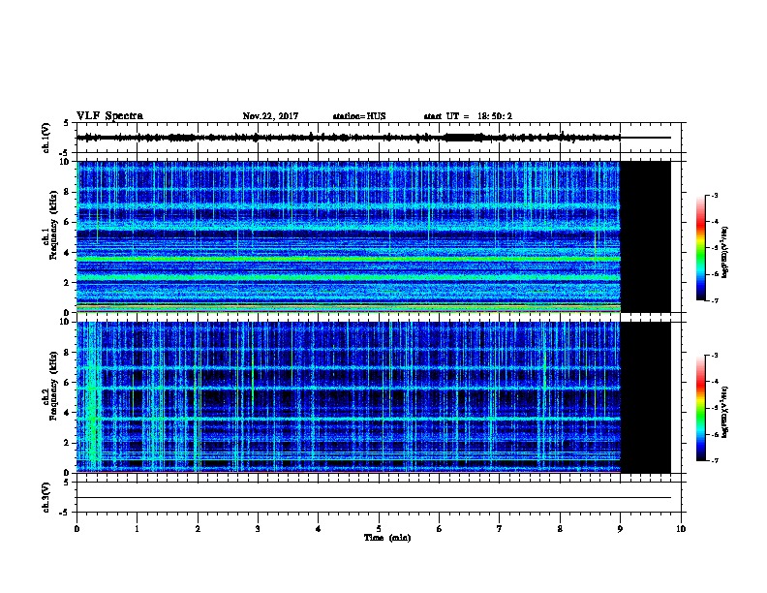This screenshot has width=767, height=593.
Task: Click the flat ch.3 voltage trace
Action: pos(373,498)
